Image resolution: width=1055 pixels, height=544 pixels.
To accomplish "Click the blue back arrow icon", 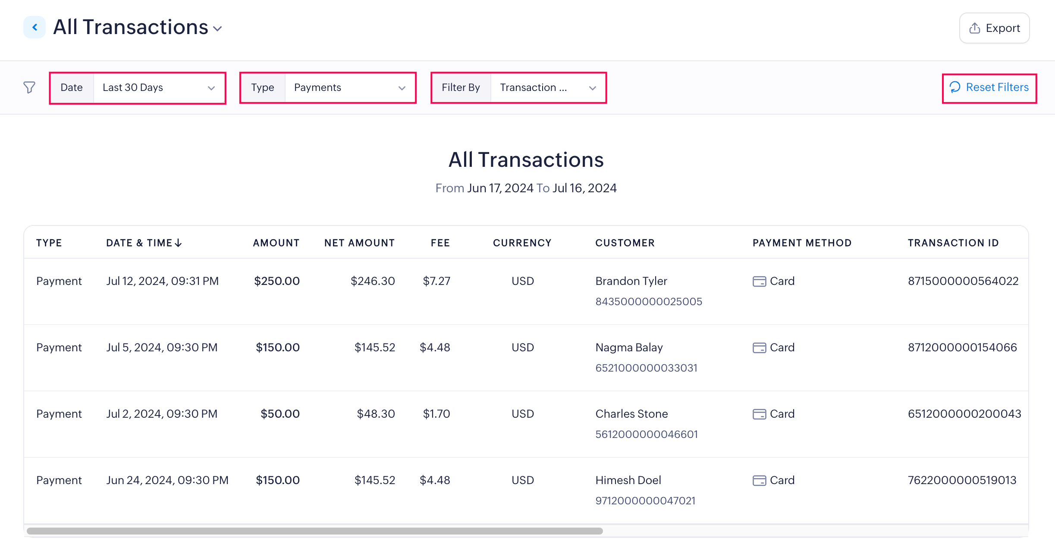I will 35,28.
